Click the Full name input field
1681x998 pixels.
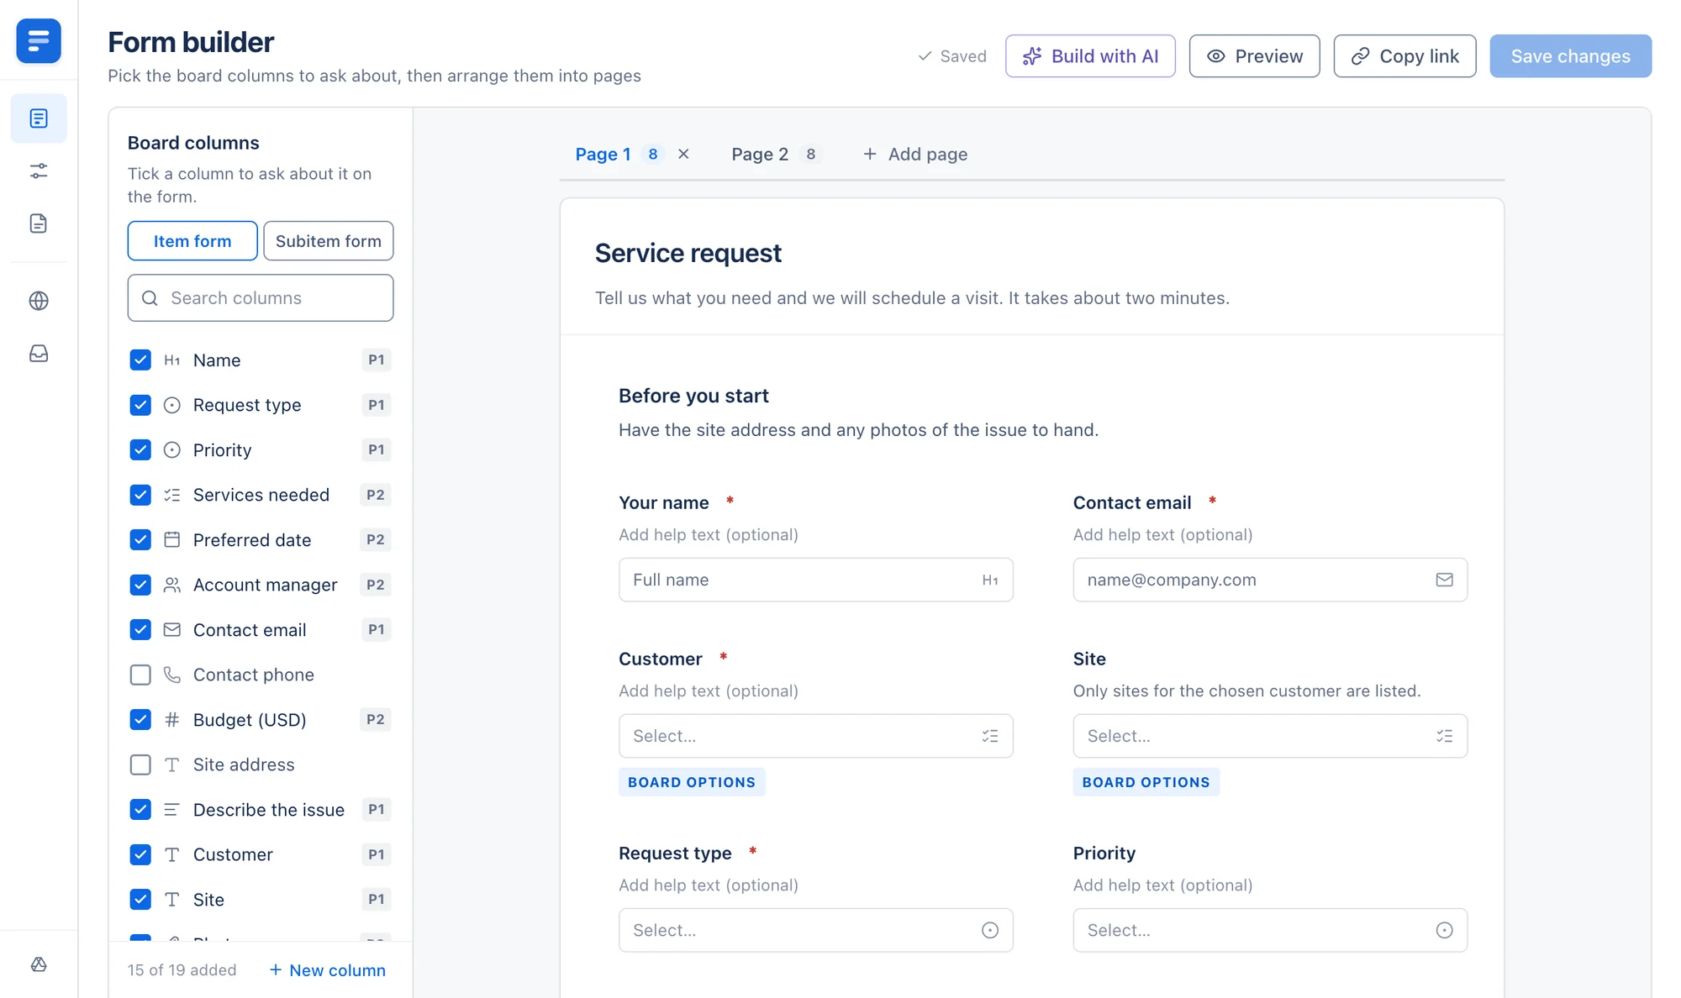[815, 580]
